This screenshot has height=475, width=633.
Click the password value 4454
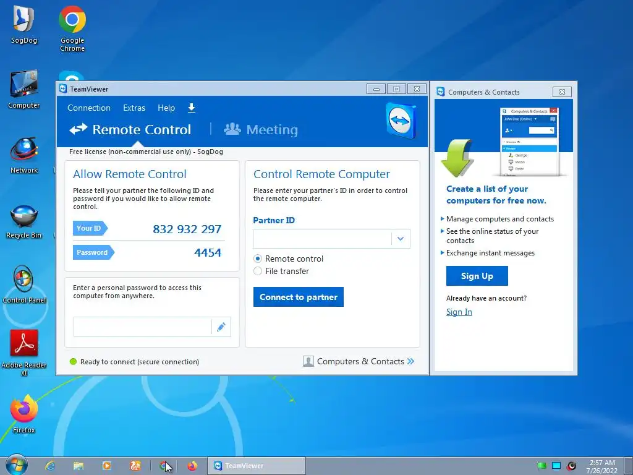208,252
